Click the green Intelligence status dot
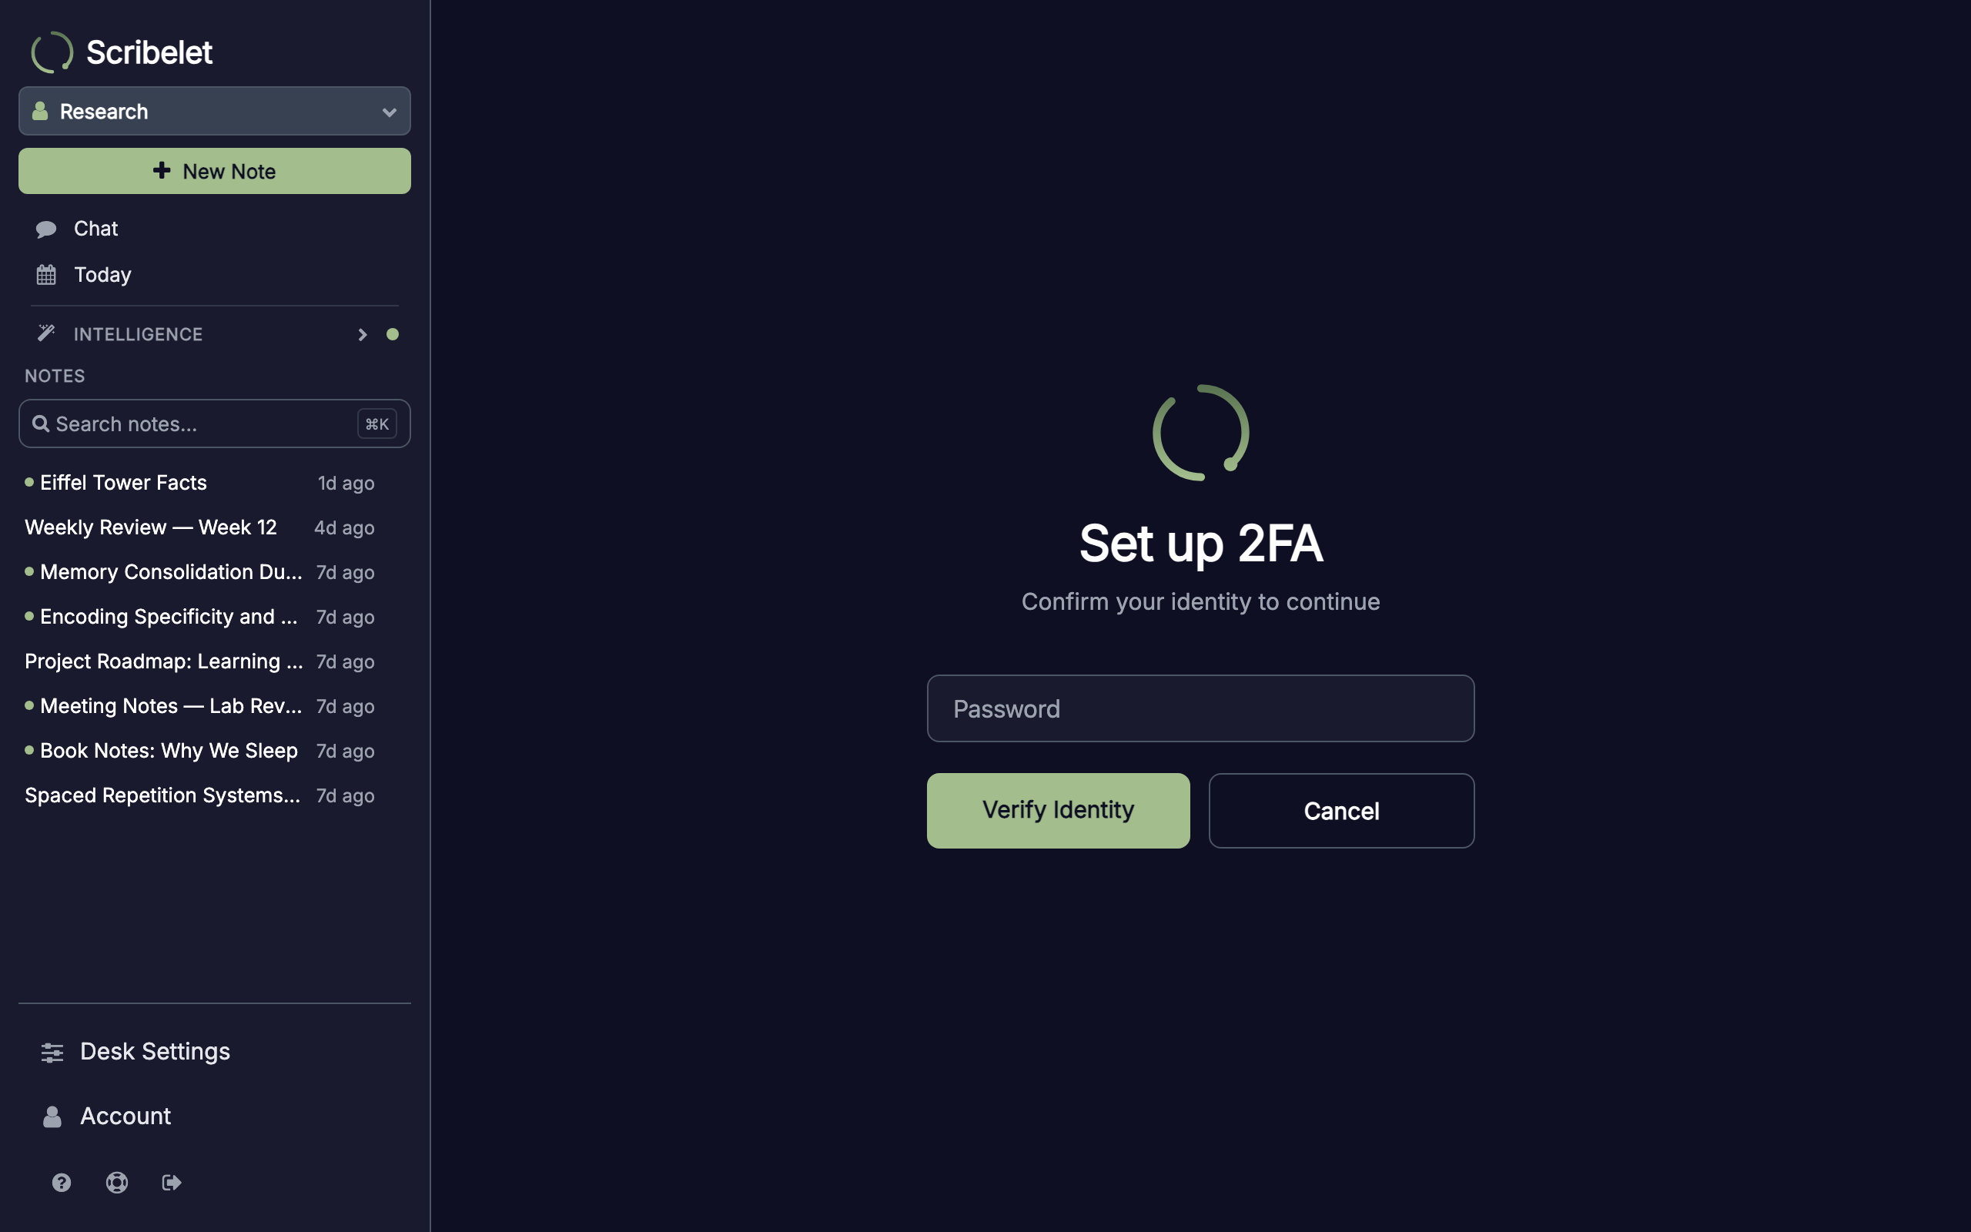 393,334
